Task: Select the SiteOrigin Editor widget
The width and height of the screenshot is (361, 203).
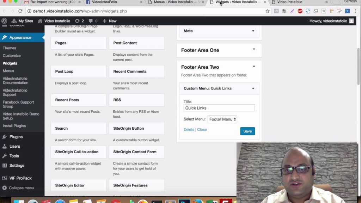Action: (x=79, y=185)
